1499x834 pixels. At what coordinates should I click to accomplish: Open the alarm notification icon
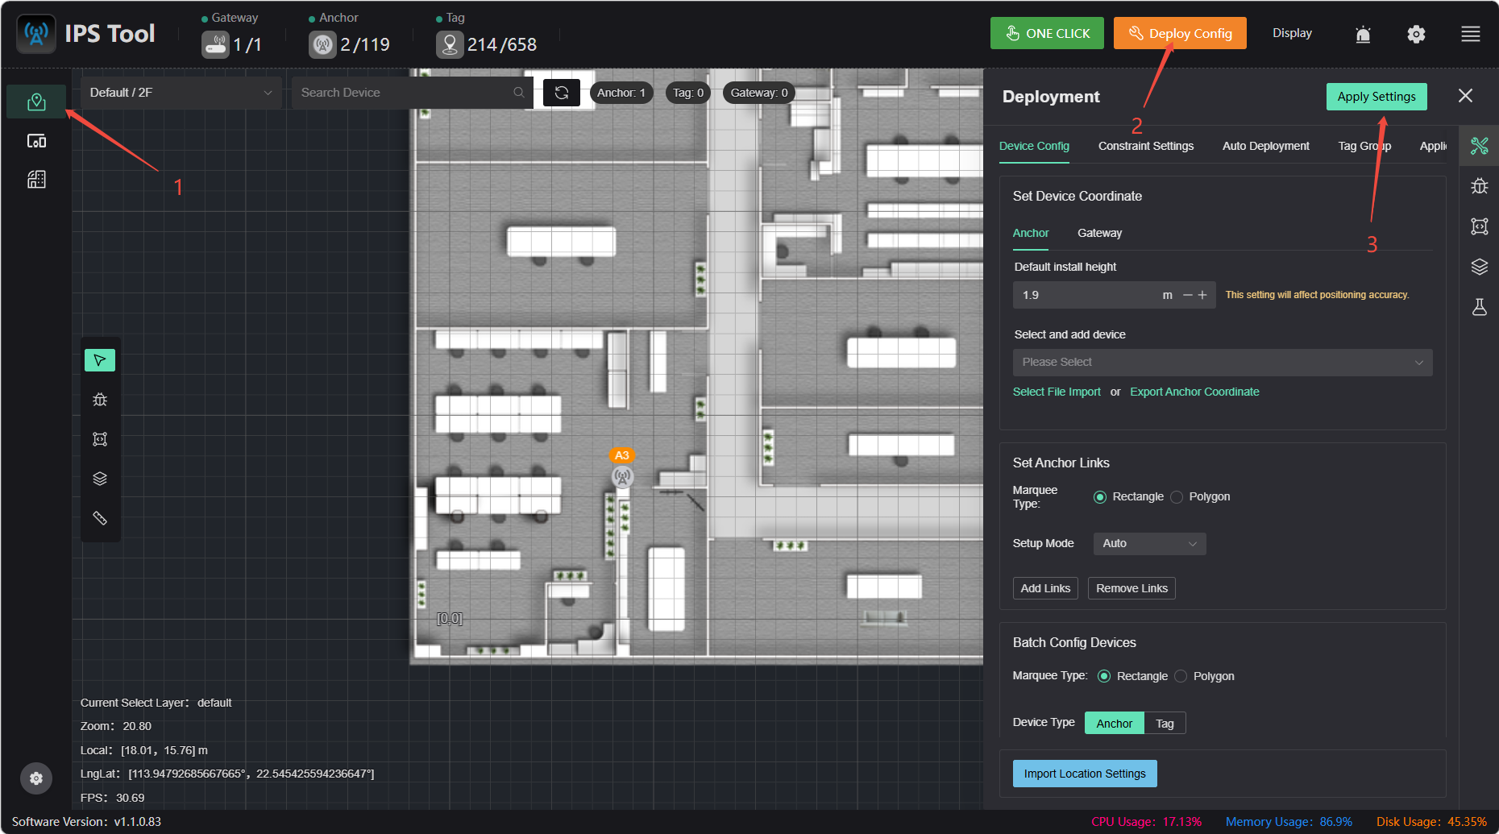tap(1363, 34)
